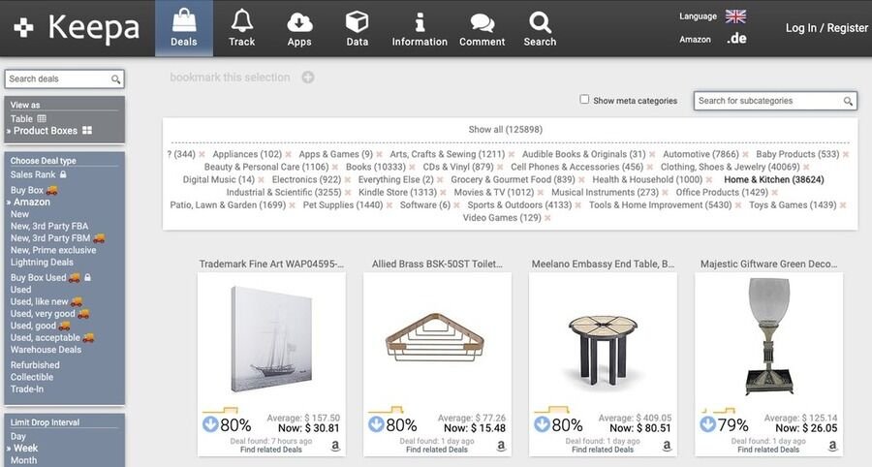Click Amazon icon on Trademark Fine Art card
The width and height of the screenshot is (872, 467).
coord(335,446)
